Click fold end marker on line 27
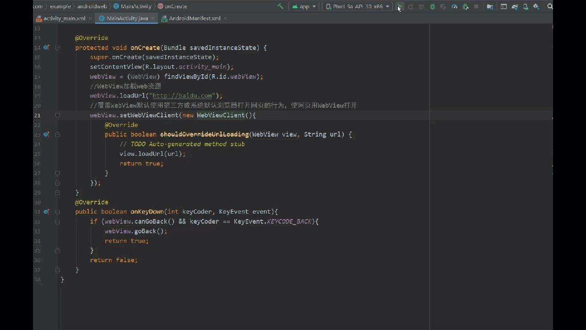This screenshot has height=330, width=586. (58, 173)
